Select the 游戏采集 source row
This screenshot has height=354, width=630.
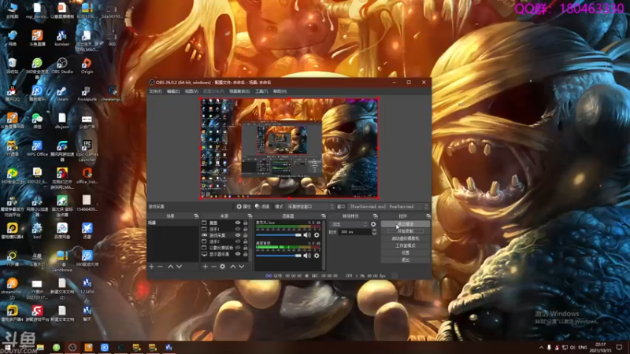click(225, 235)
